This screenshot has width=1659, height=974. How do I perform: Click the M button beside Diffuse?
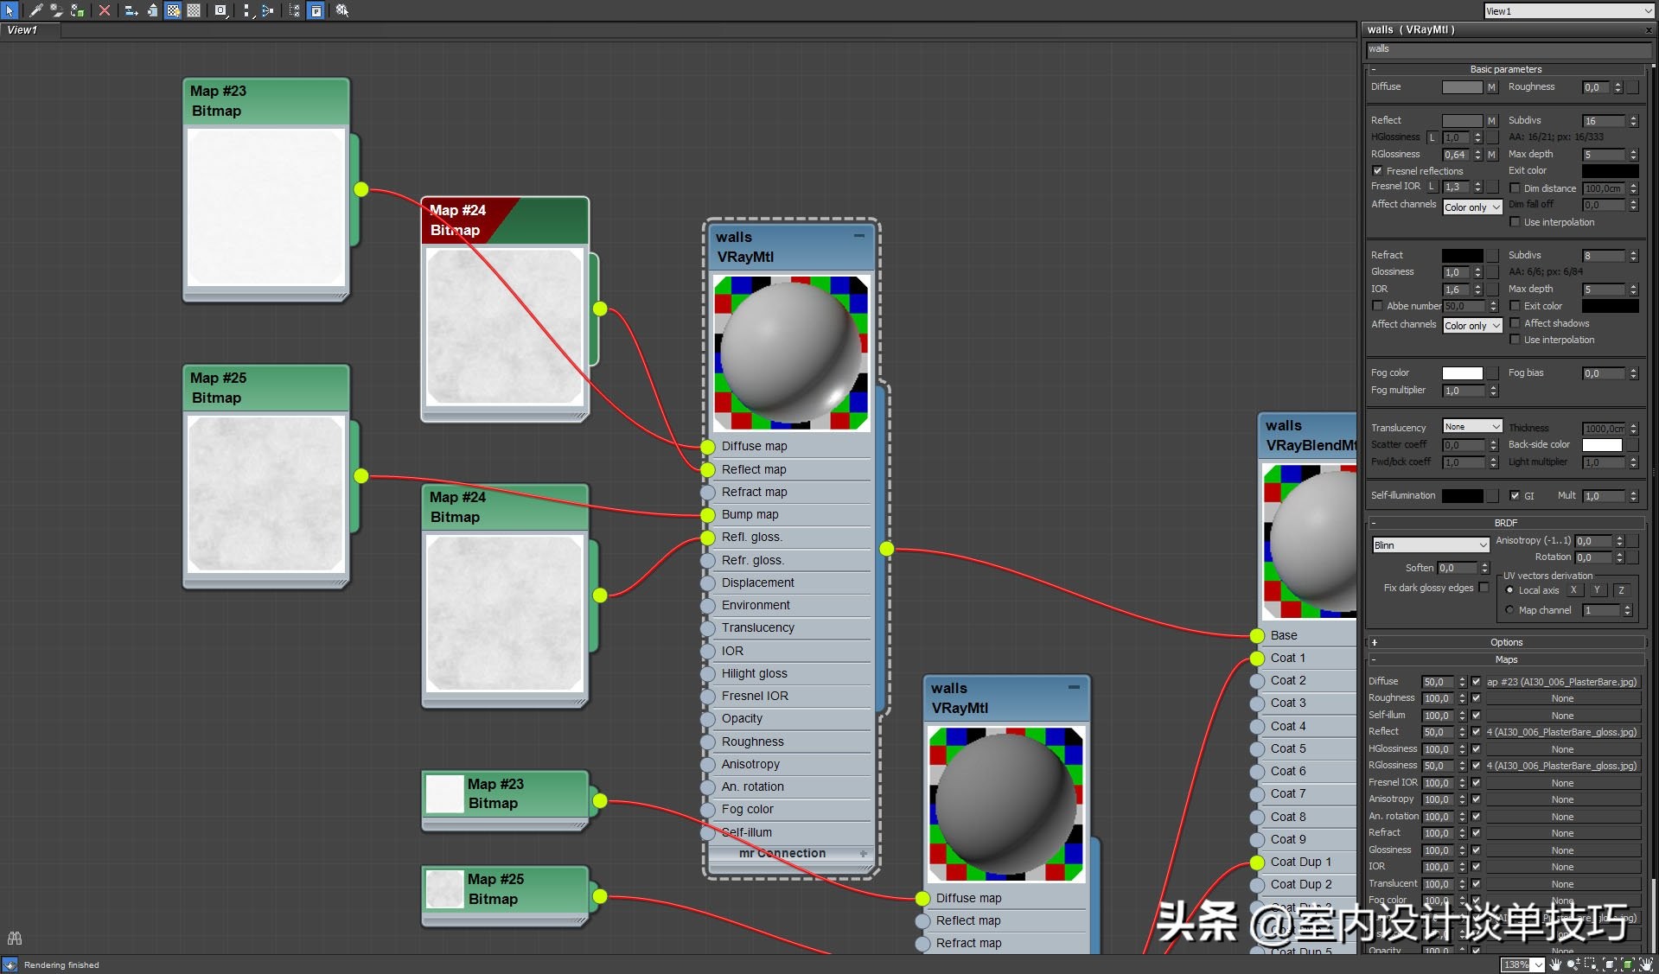(x=1492, y=87)
